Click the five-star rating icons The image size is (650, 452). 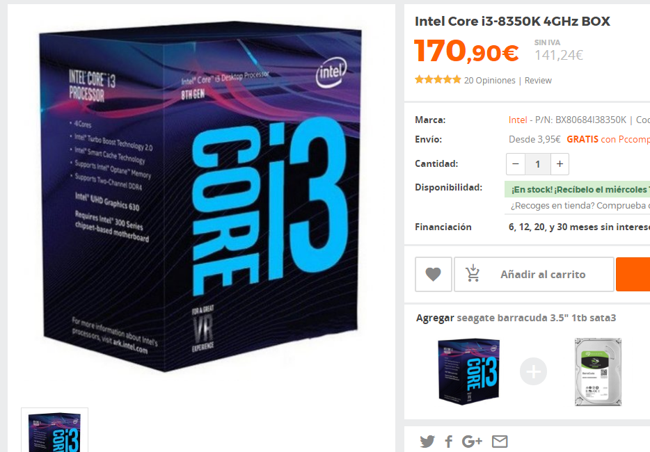point(438,79)
